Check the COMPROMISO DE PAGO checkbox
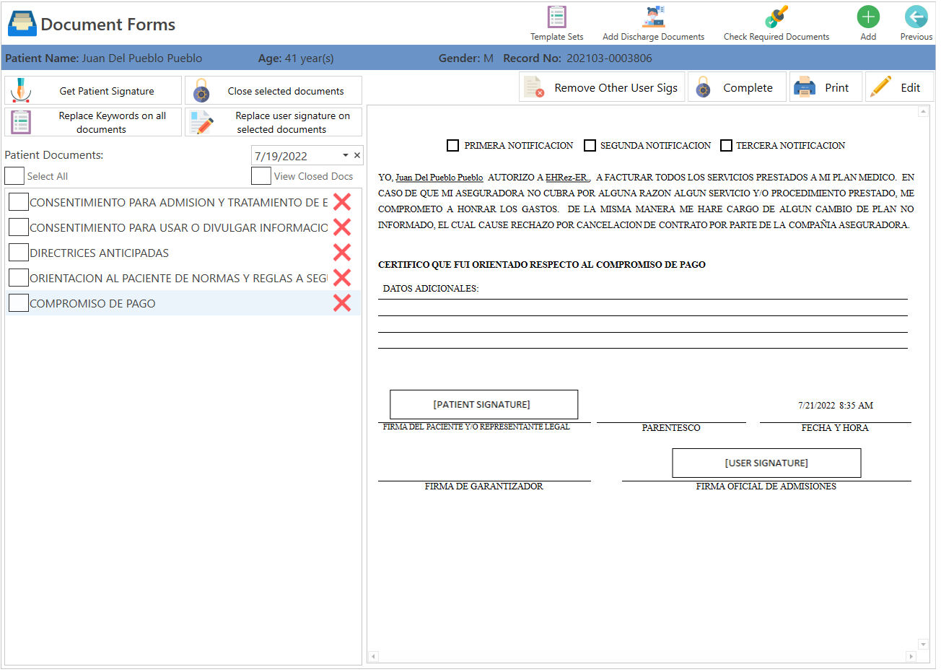941x672 pixels. click(x=19, y=303)
